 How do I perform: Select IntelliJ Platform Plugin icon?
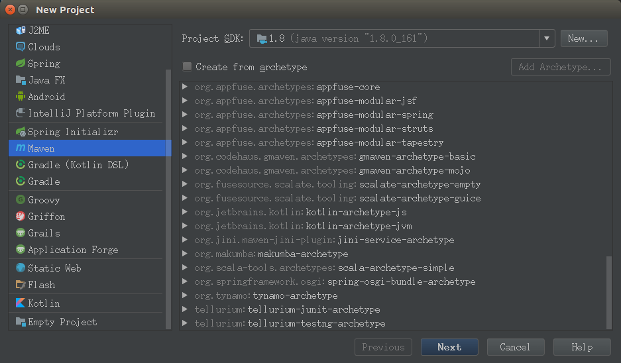pos(21,113)
